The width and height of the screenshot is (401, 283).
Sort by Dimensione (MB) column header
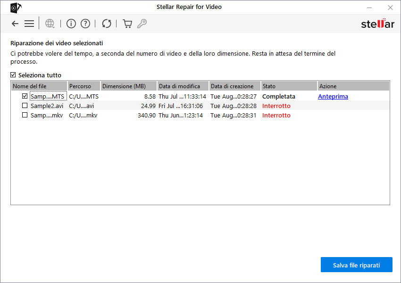click(x=129, y=86)
